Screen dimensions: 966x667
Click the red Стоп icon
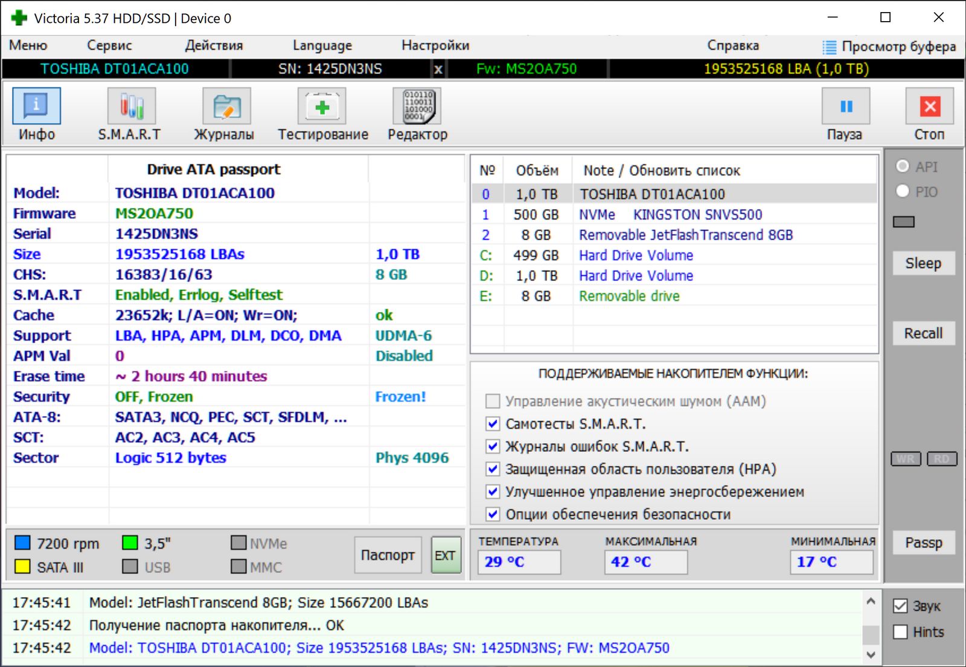point(929,107)
